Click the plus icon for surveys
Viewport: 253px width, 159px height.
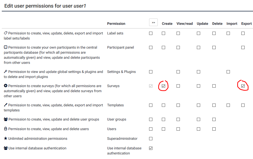point(6,86)
